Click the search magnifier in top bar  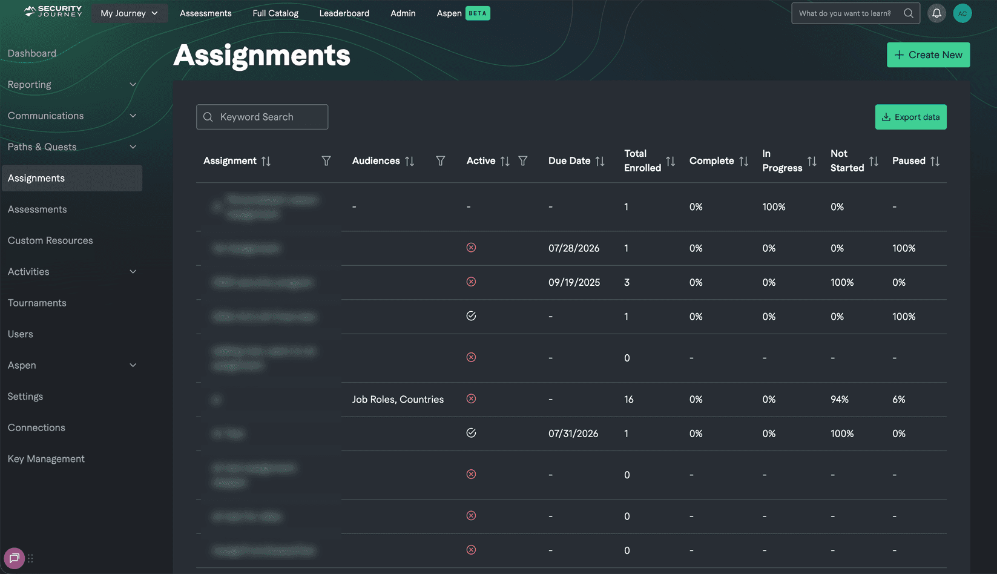[908, 13]
